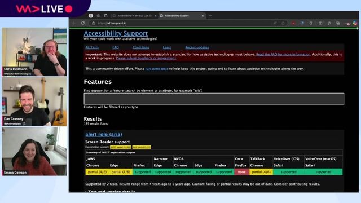This screenshot has width=361, height=203.
Task: Close the Accessibility Support tab
Action: click(x=202, y=16)
